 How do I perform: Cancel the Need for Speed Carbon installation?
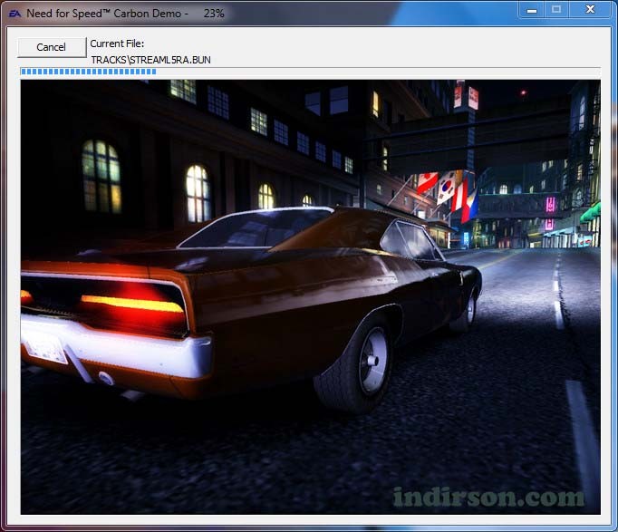pyautogui.click(x=52, y=47)
